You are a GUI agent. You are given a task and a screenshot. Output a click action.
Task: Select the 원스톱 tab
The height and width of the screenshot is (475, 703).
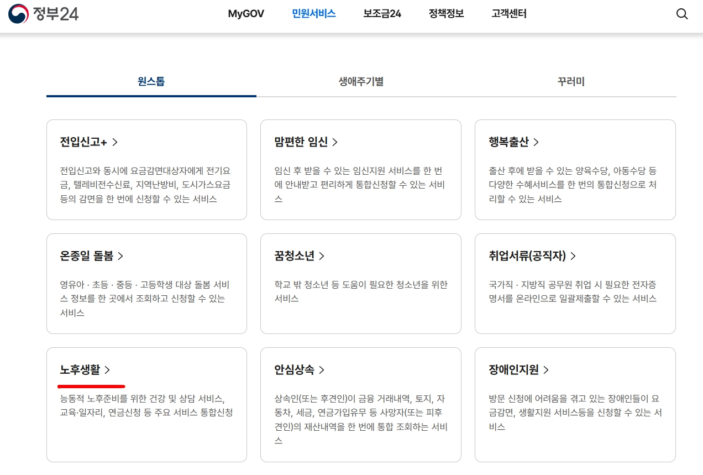(x=150, y=80)
